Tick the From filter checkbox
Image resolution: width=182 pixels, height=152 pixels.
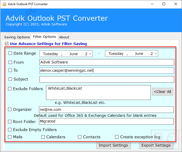10,62
